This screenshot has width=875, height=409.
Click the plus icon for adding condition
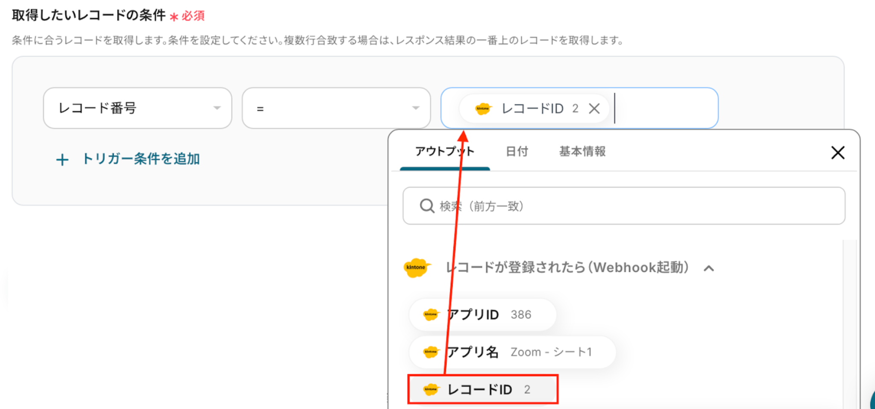(x=62, y=160)
